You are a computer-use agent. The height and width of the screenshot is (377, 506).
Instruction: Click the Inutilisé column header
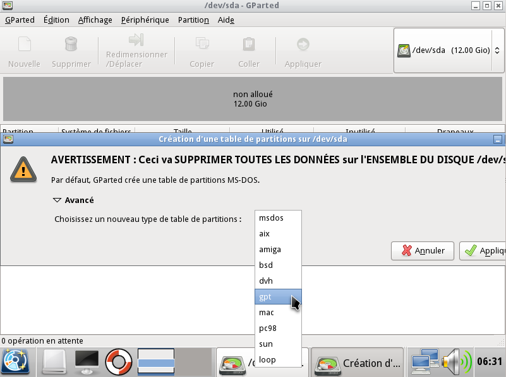click(x=360, y=130)
